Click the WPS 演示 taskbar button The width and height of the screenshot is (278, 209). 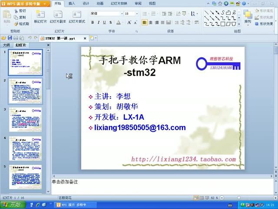74,205
